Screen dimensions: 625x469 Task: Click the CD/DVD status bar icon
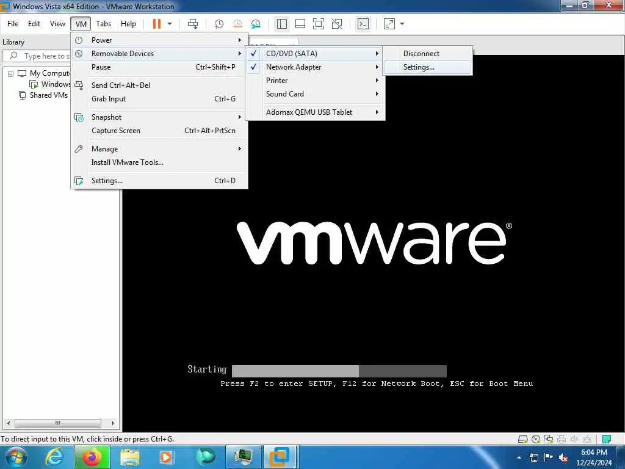536,439
